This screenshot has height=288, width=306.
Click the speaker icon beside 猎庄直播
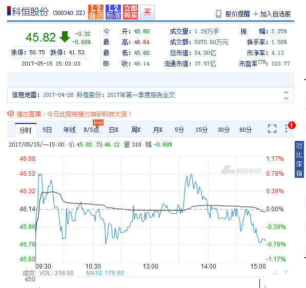pos(11,114)
